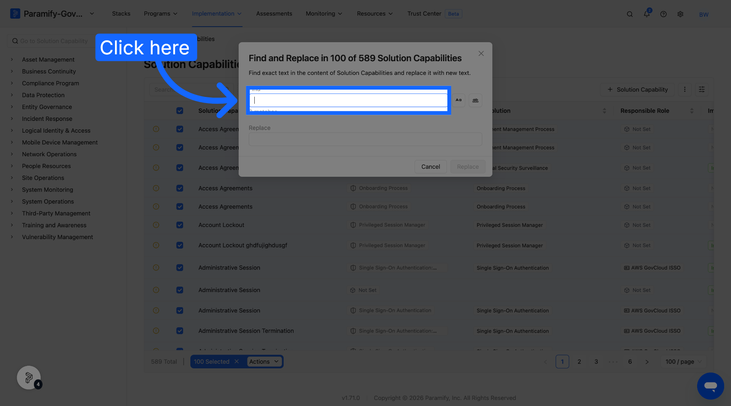731x406 pixels.
Task: Expand Incident Response category
Action: [x=12, y=119]
